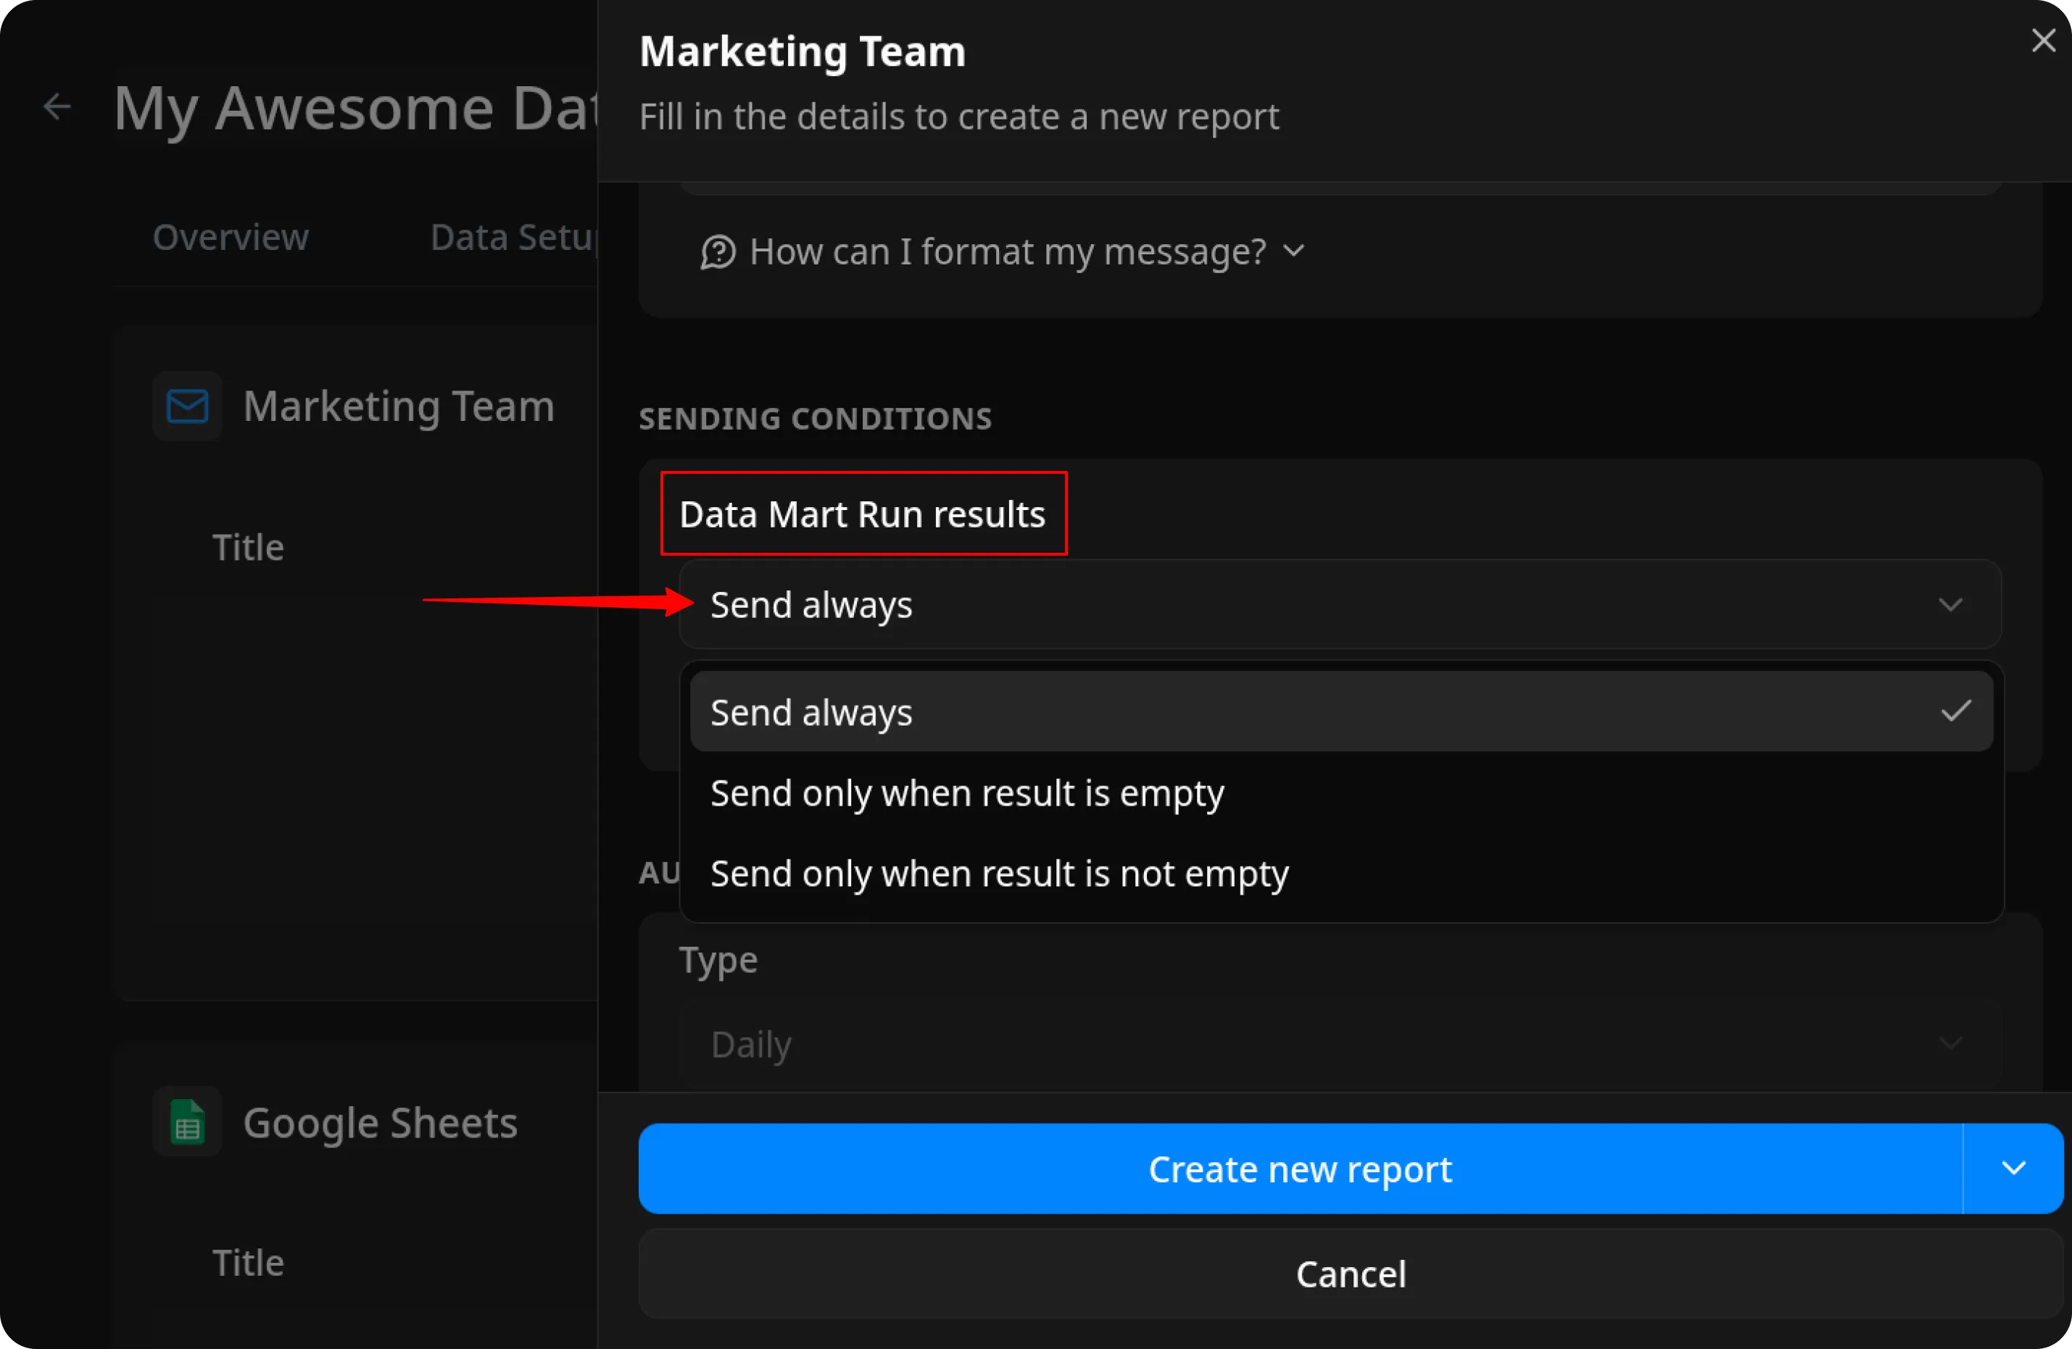
Task: Switch to the Data Setup tab
Action: [x=509, y=237]
